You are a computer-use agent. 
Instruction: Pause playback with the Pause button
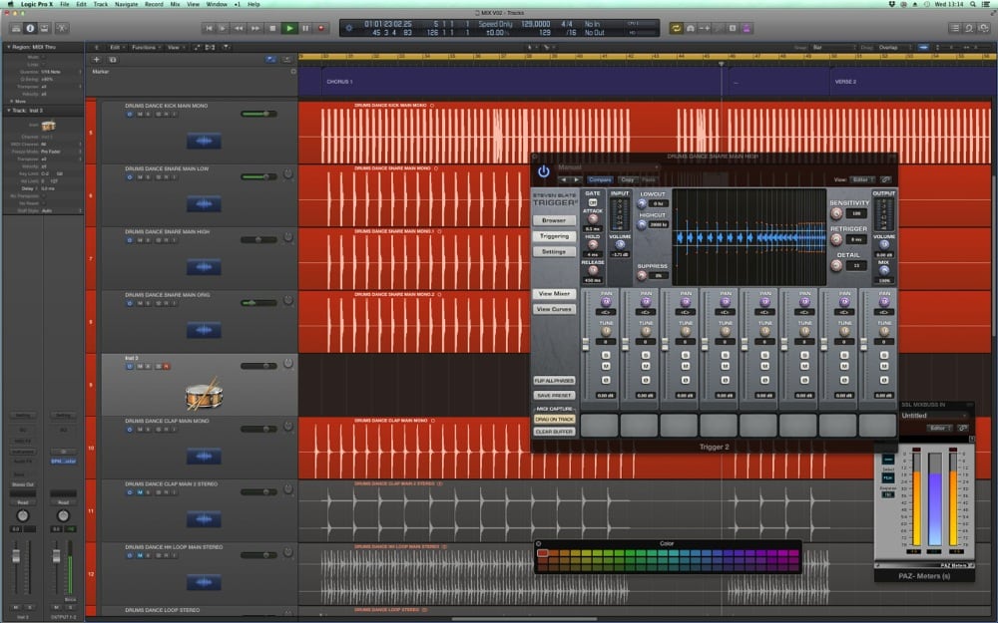tap(305, 28)
